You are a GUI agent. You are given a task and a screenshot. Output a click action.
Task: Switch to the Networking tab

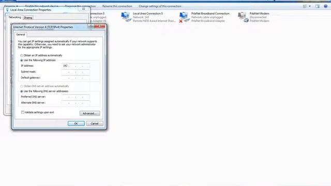point(14,17)
